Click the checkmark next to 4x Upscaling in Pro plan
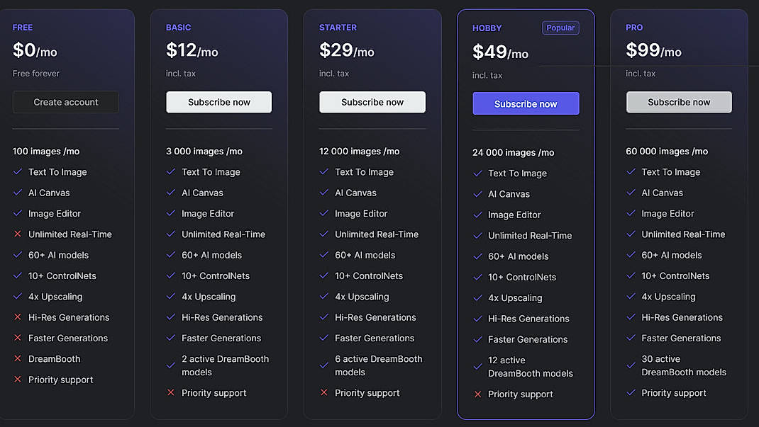 coord(631,296)
